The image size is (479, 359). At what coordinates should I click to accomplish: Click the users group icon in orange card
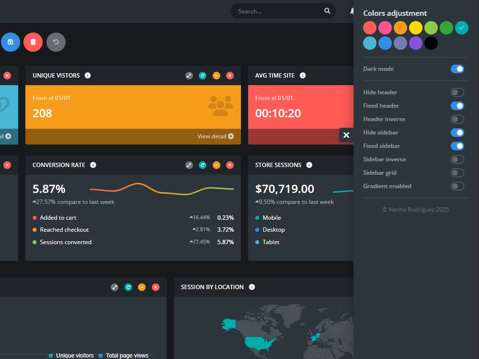point(220,106)
